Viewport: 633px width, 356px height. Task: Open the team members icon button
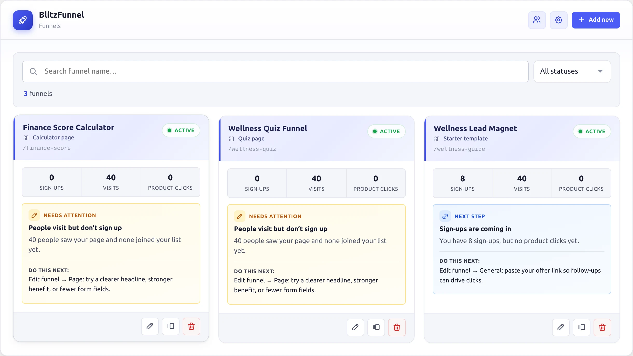537,20
